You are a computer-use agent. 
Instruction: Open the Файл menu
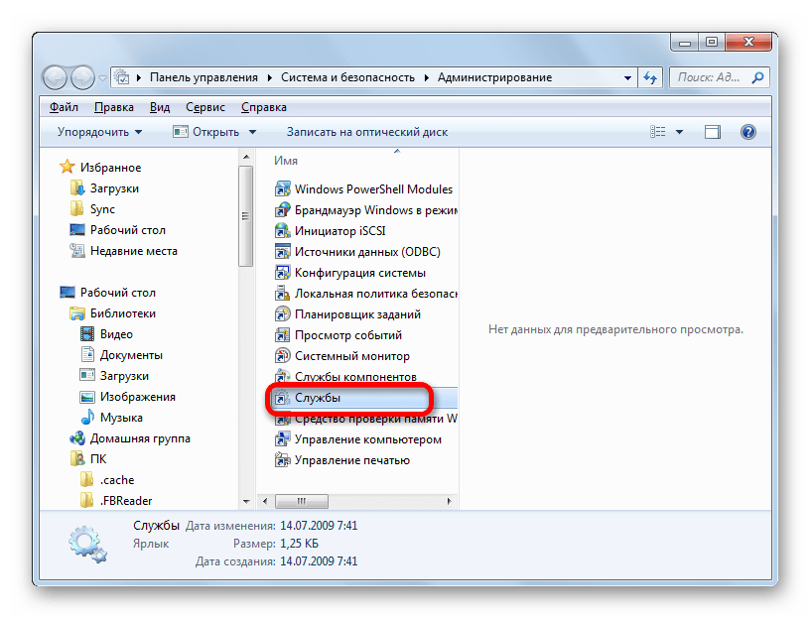pos(64,107)
